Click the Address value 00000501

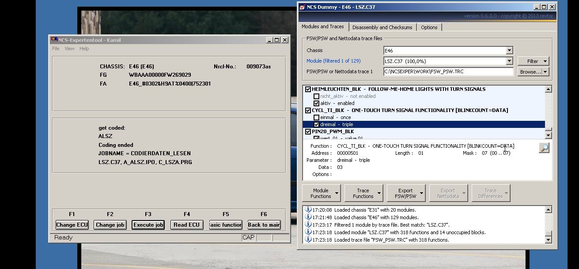348,153
